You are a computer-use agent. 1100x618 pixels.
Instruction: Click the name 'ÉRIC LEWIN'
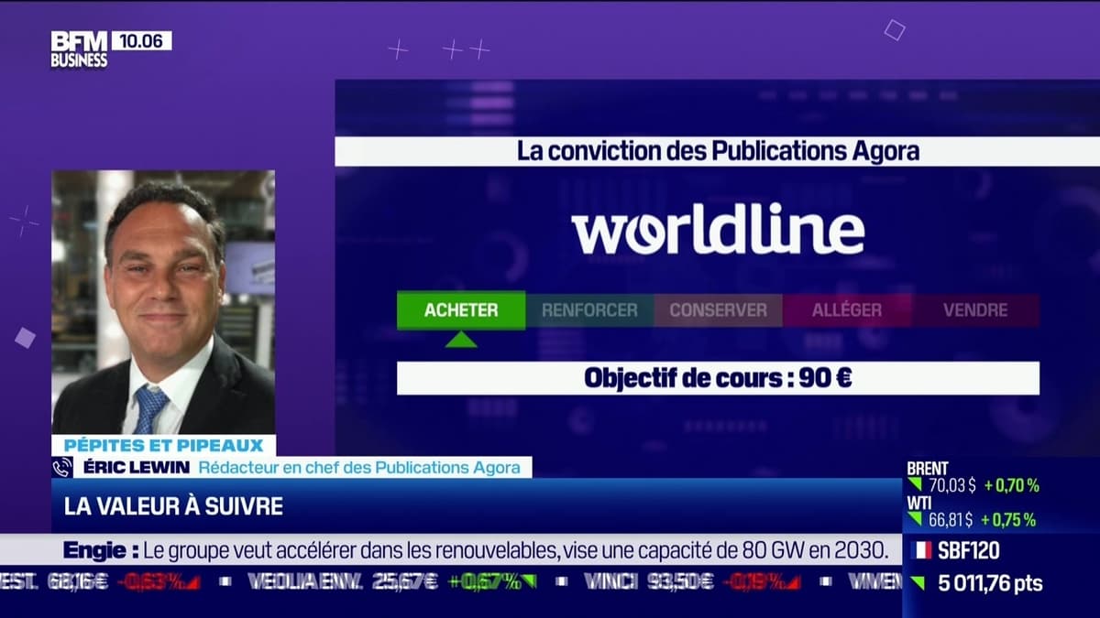[x=136, y=468]
